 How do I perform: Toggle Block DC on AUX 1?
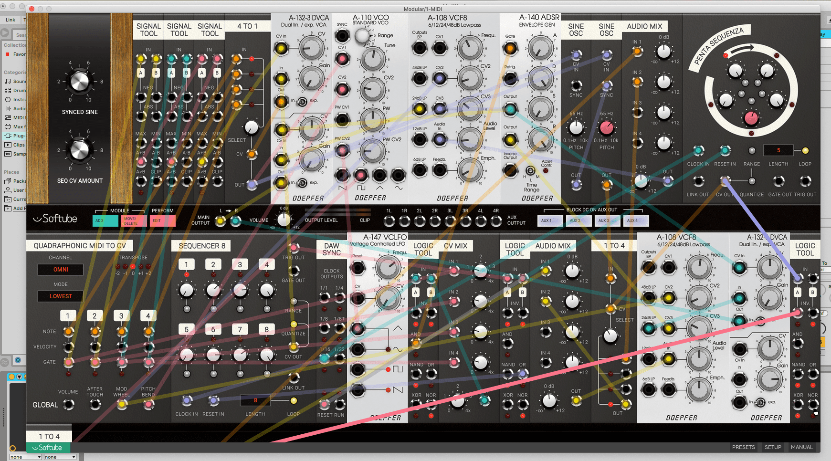(x=550, y=220)
